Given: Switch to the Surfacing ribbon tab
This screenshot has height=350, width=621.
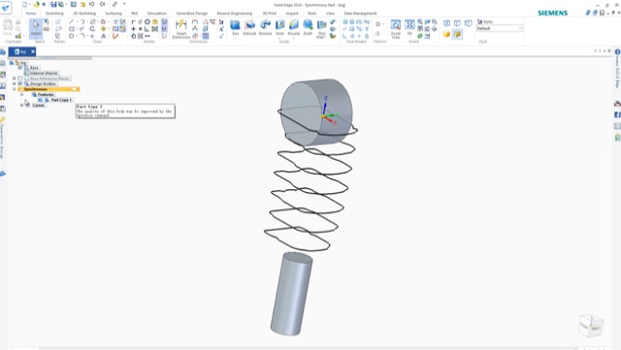Looking at the screenshot, I should [114, 13].
